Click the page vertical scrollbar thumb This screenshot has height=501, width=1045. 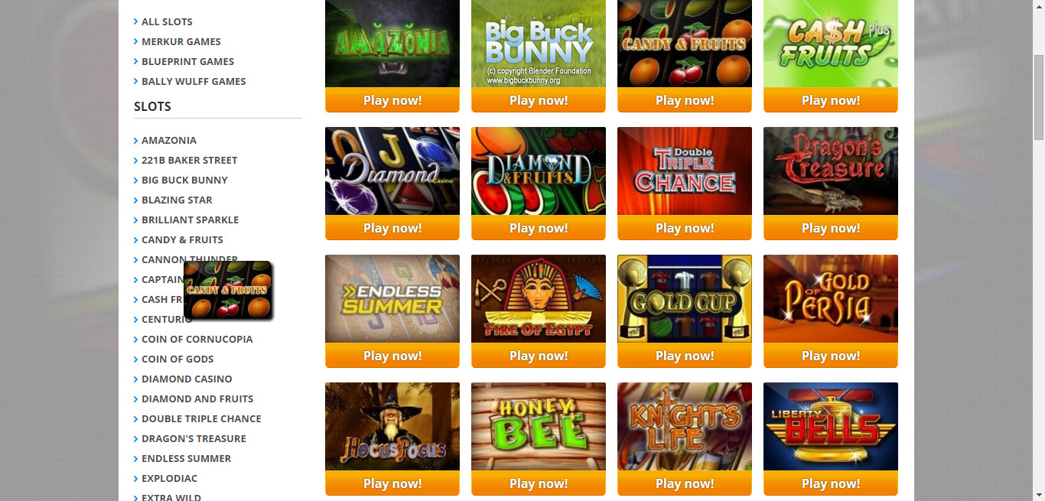pos(1038,97)
